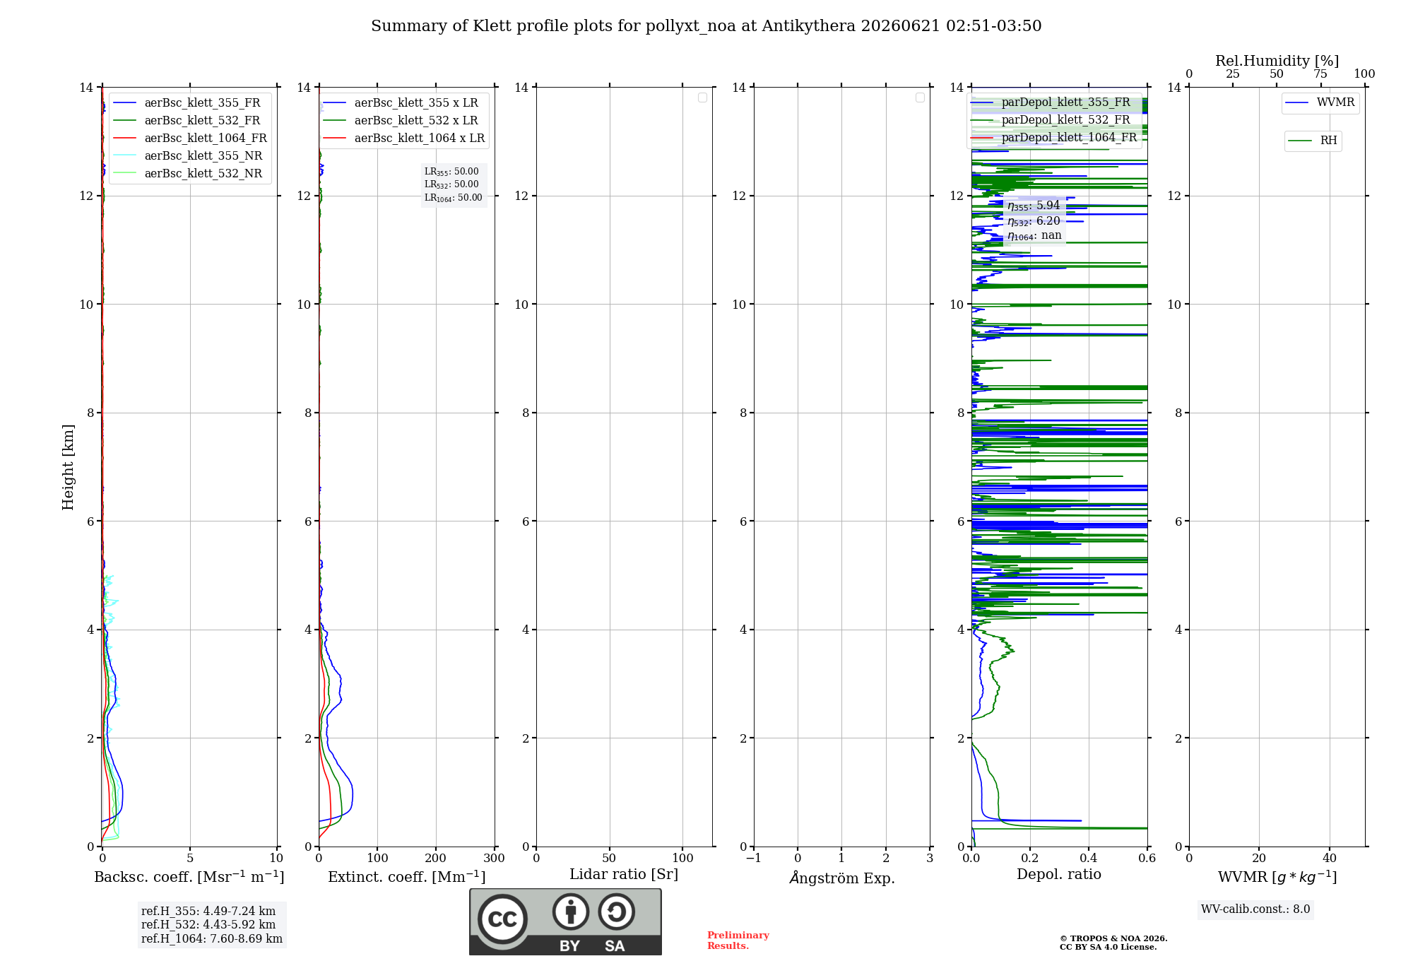Screen dimensions: 1413x961
Task: Click the cyan aerBsc_klett_355_NR legend entry
Action: [188, 155]
